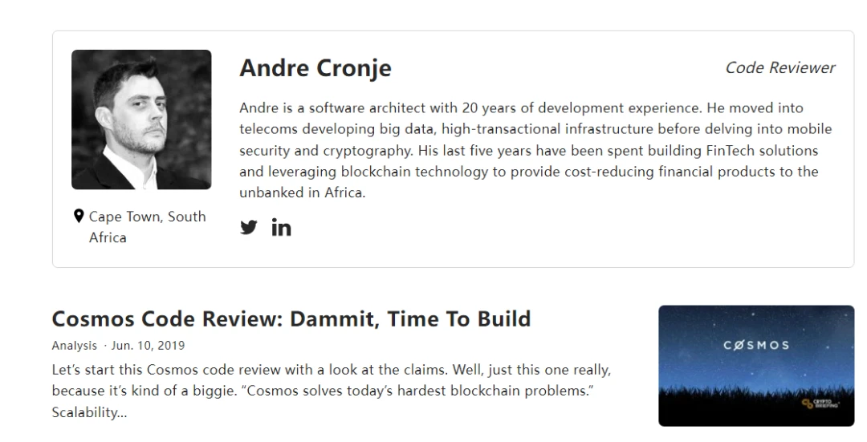
Task: Open the Cosmos Code Review article title
Action: coord(291,318)
